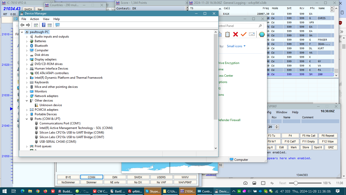Screen dimensions: 346x195
Task: Click the magnifier in Control Panel search box
Action: click(260, 26)
